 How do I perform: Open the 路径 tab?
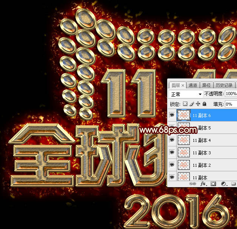click(206, 85)
